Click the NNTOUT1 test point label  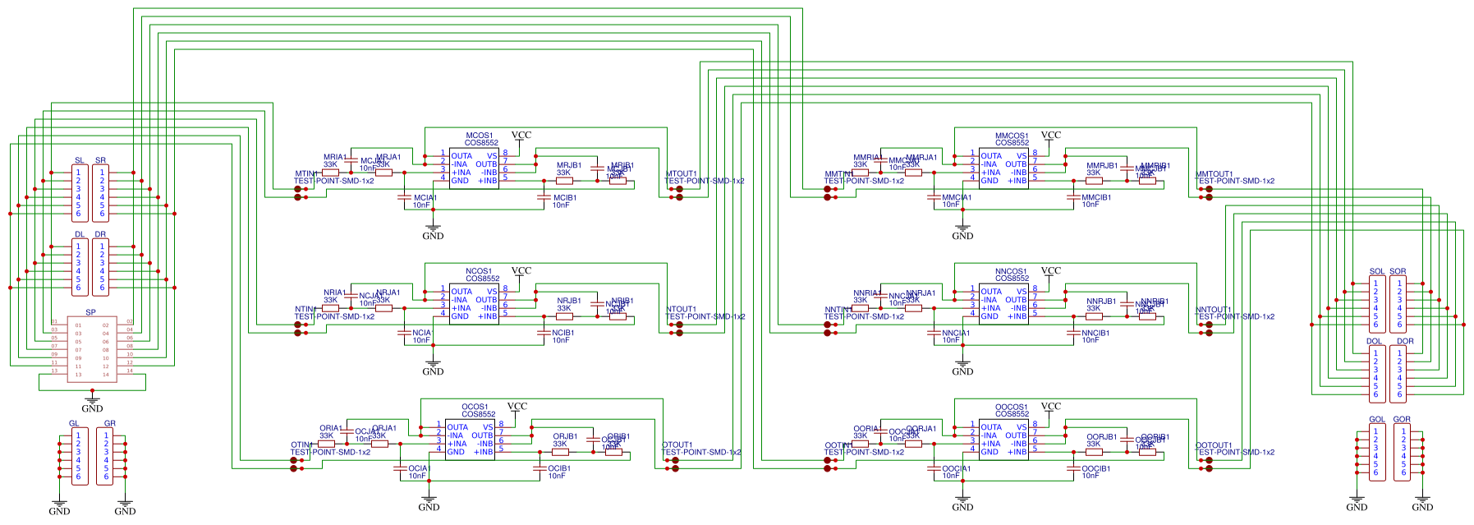click(1214, 310)
